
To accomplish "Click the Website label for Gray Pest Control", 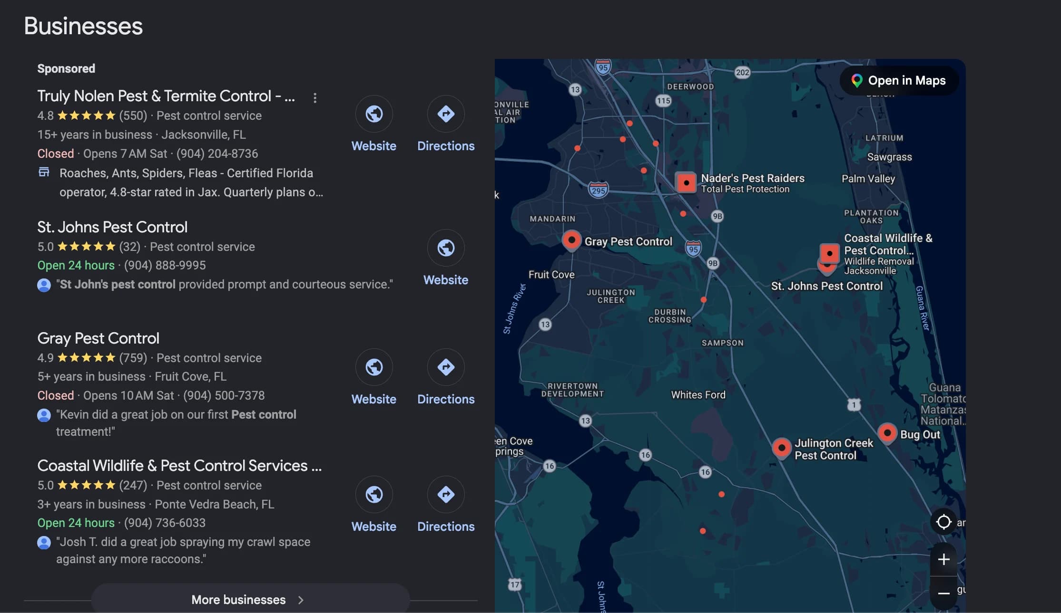I will coord(374,399).
